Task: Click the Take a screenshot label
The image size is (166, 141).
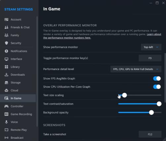Action: pyautogui.click(x=55, y=134)
